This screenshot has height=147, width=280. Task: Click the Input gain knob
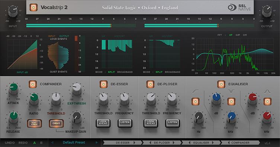13,11
